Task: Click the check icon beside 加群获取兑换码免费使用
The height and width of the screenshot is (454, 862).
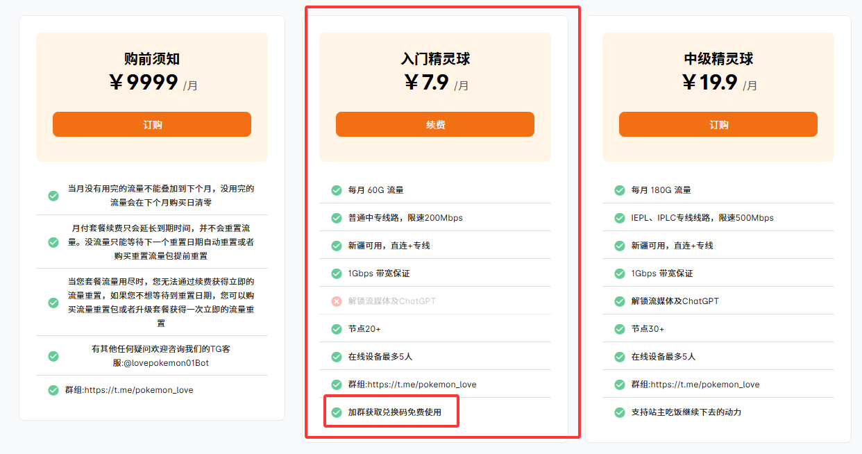Action: (x=337, y=412)
